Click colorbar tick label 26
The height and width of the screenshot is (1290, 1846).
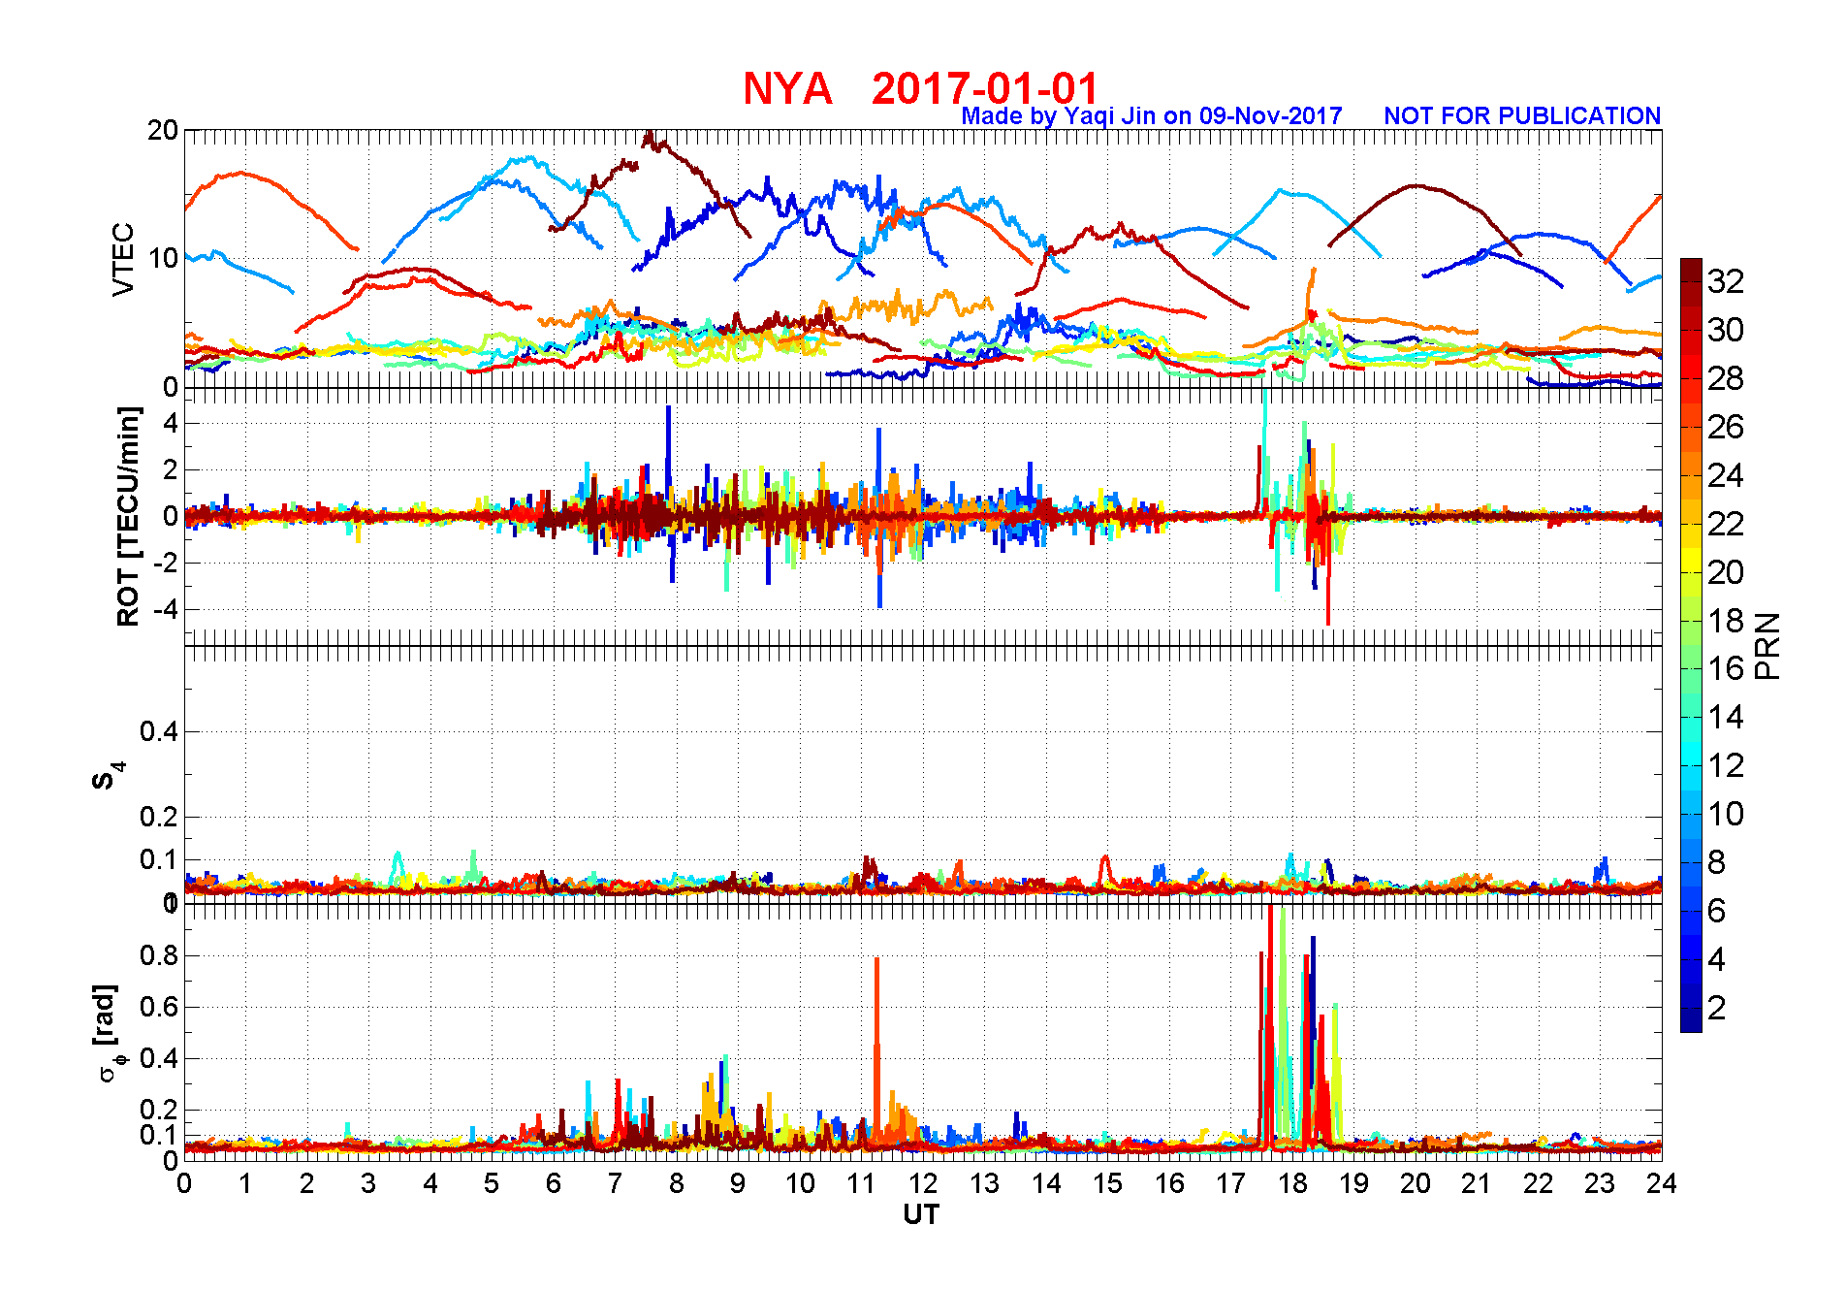tap(1726, 427)
